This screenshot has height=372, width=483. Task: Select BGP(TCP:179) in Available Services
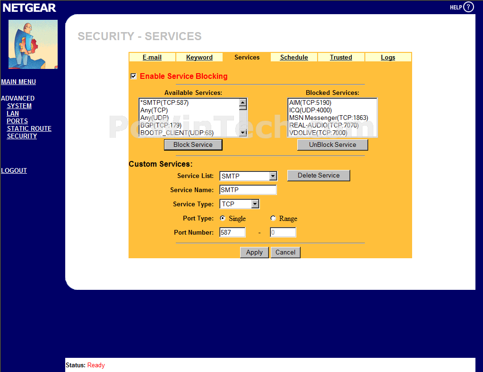pyautogui.click(x=189, y=125)
